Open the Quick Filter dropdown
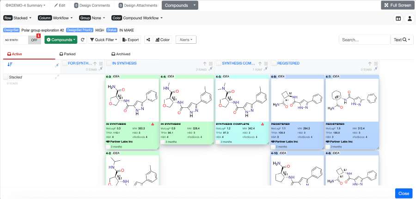The width and height of the screenshot is (416, 199). click(x=104, y=40)
